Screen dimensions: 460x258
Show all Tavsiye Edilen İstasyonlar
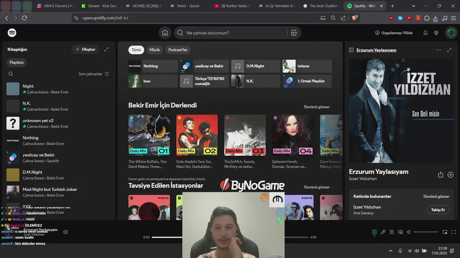tap(316, 187)
